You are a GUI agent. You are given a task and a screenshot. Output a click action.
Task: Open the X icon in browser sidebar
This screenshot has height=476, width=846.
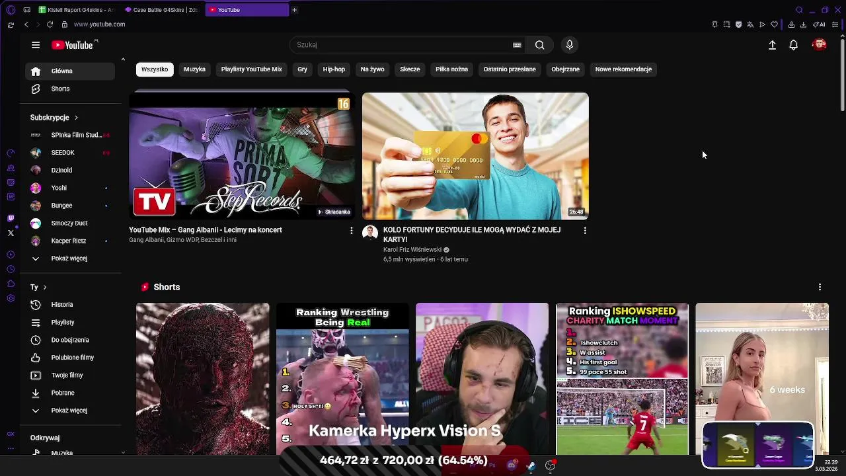click(11, 233)
